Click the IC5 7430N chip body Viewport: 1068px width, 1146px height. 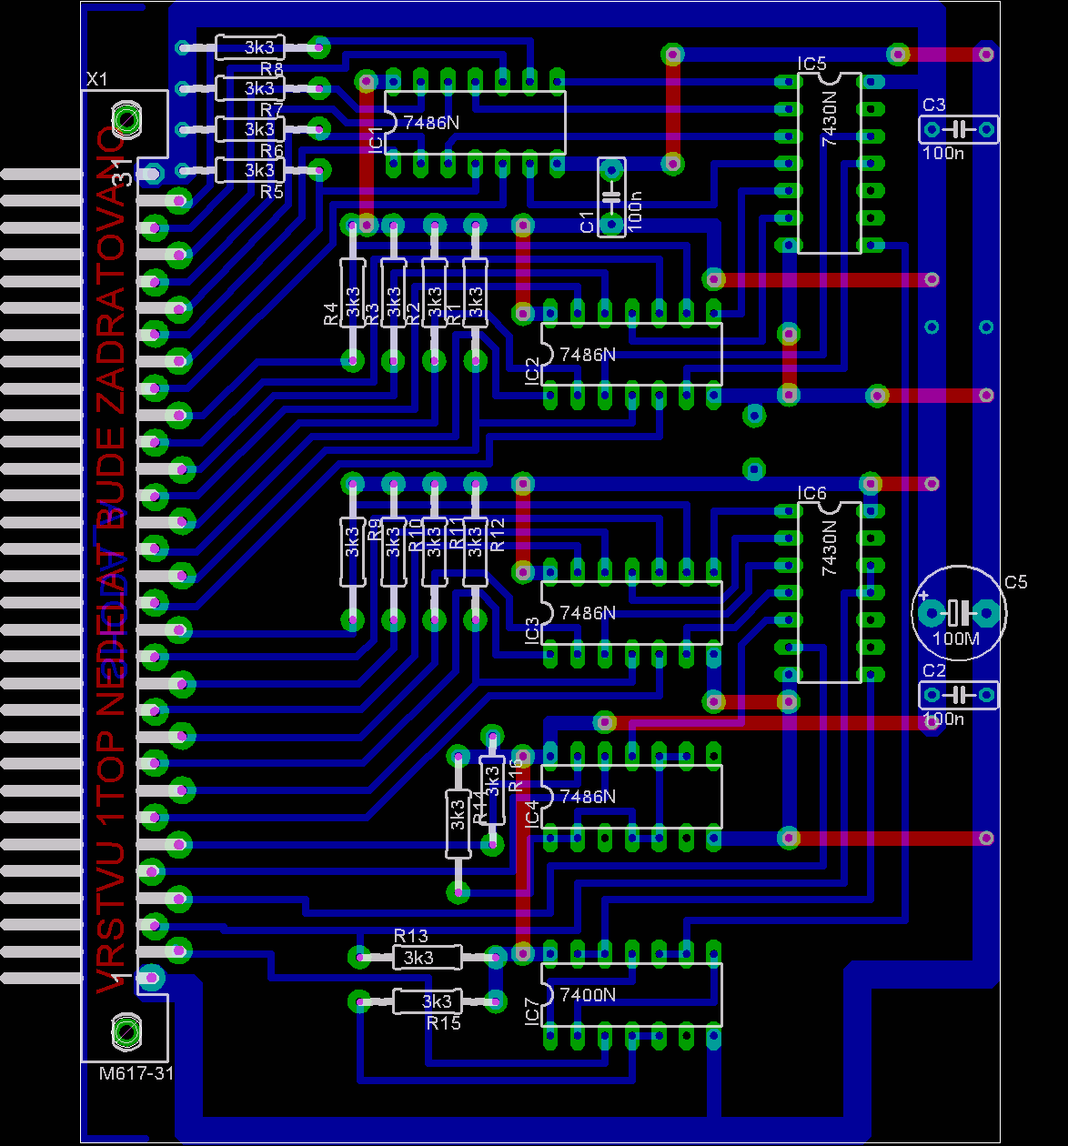click(829, 164)
